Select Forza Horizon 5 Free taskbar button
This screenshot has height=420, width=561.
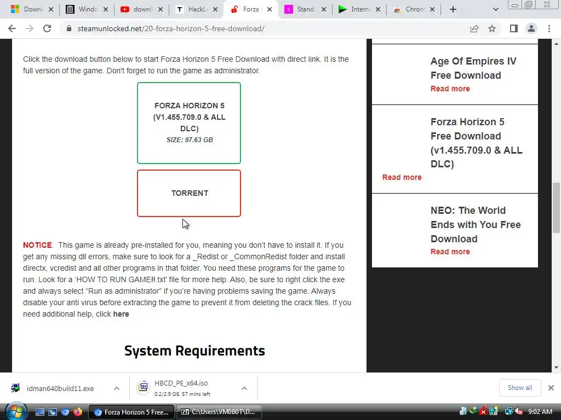[x=131, y=412]
